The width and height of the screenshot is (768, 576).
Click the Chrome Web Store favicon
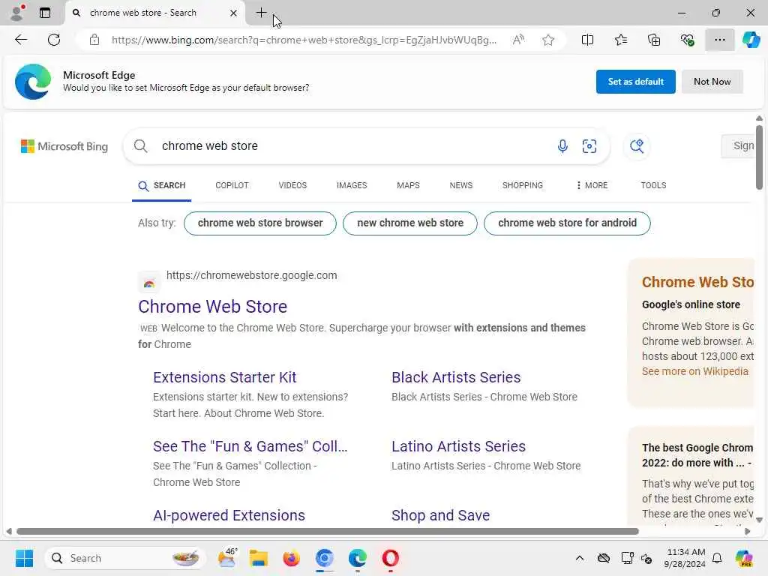pos(149,283)
